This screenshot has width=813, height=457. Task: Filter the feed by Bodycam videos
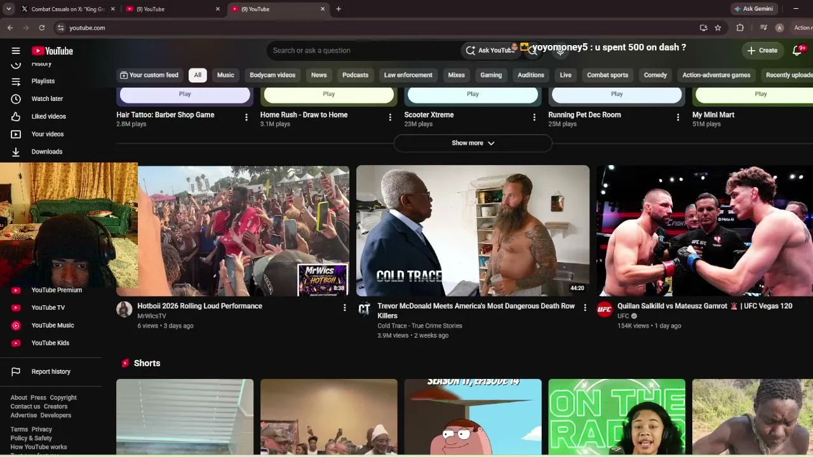[x=272, y=75]
